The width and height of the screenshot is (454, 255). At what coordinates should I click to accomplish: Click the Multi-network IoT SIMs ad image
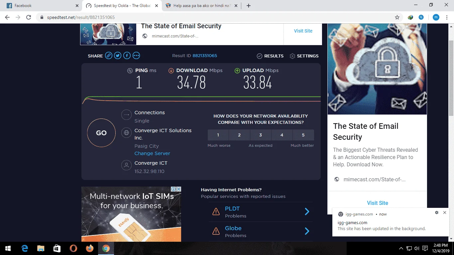click(x=131, y=214)
